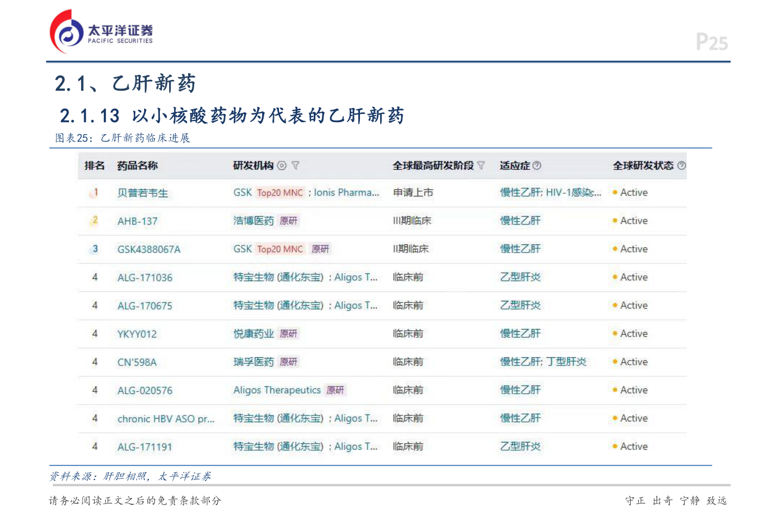The height and width of the screenshot is (524, 783).
Task: Click subheading 2.1.13 以小核酸药物为代表的乙肝新药
Action: [232, 116]
